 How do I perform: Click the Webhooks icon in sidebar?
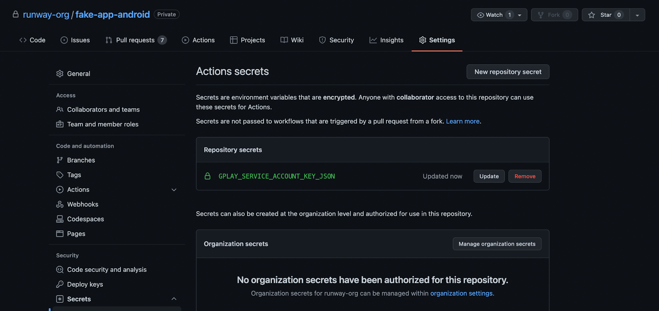tap(60, 204)
